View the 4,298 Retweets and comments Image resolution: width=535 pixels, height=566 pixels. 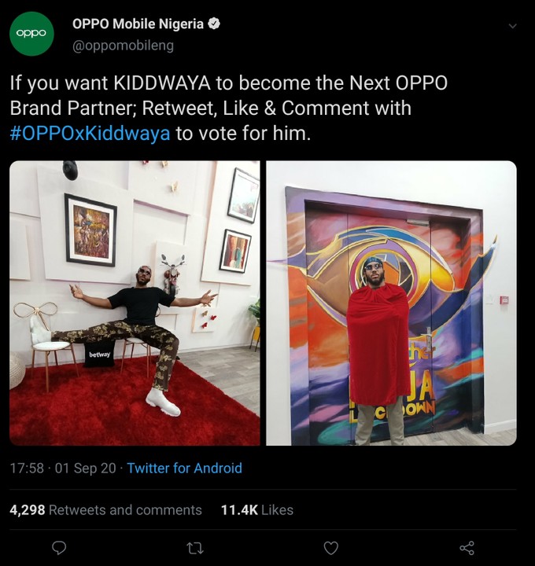[x=105, y=510]
